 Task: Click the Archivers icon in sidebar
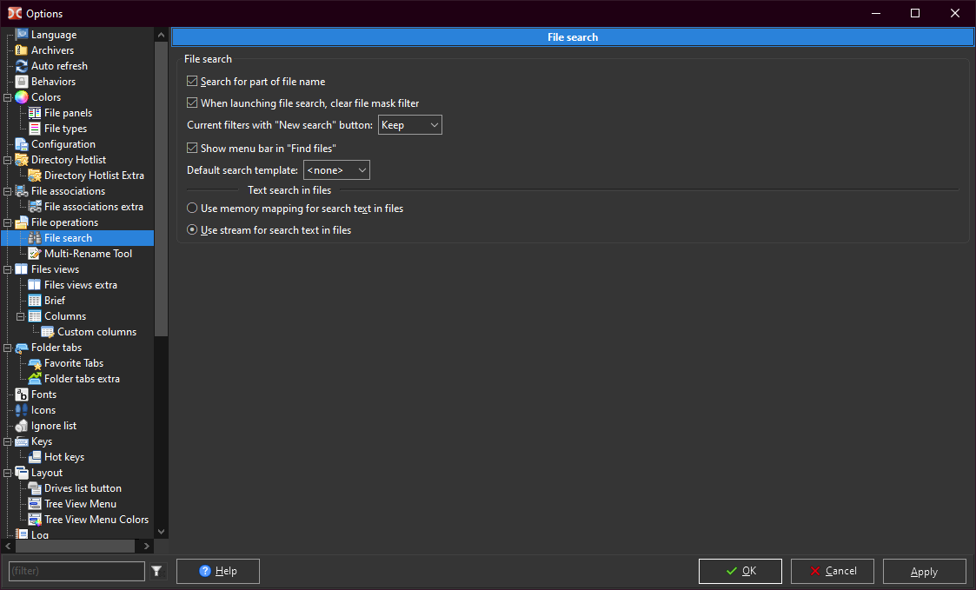(x=22, y=50)
